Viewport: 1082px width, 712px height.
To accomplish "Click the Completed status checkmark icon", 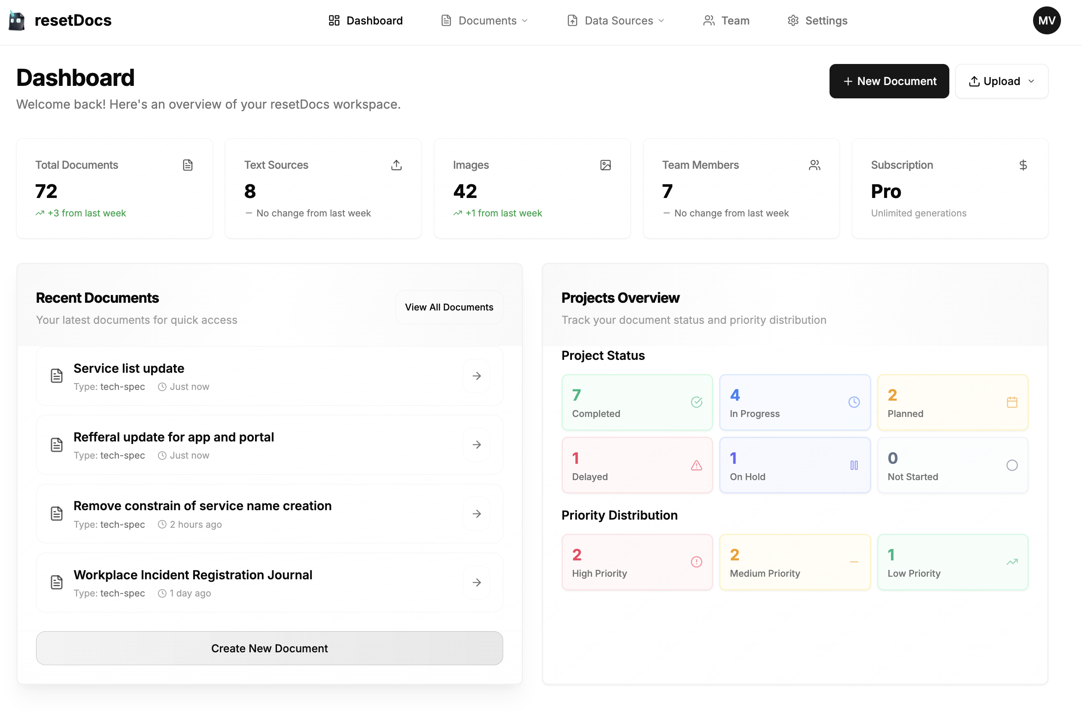I will (x=696, y=402).
